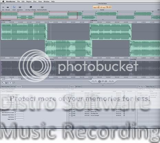Viewport: 160px width, 143px height.
Task: Click the centre round transport button
Action: (x=99, y=82)
